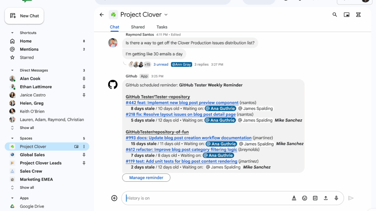Open text formatting options in composer
This screenshot has height=211, width=376.
coord(294,198)
